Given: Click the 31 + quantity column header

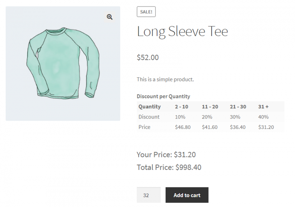Looking at the screenshot, I should pos(263,107).
